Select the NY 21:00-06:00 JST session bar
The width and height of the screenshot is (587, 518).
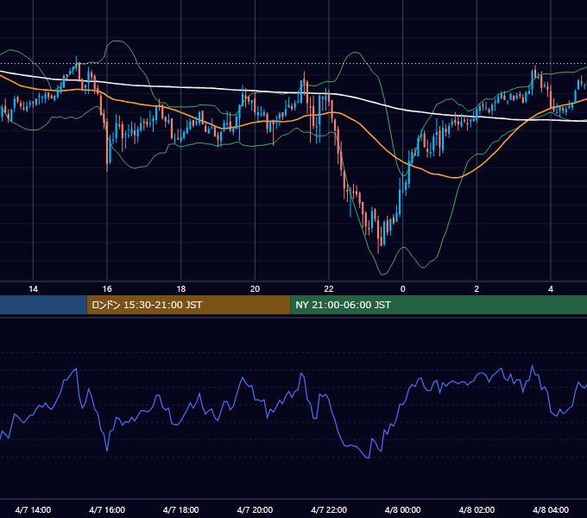point(439,305)
